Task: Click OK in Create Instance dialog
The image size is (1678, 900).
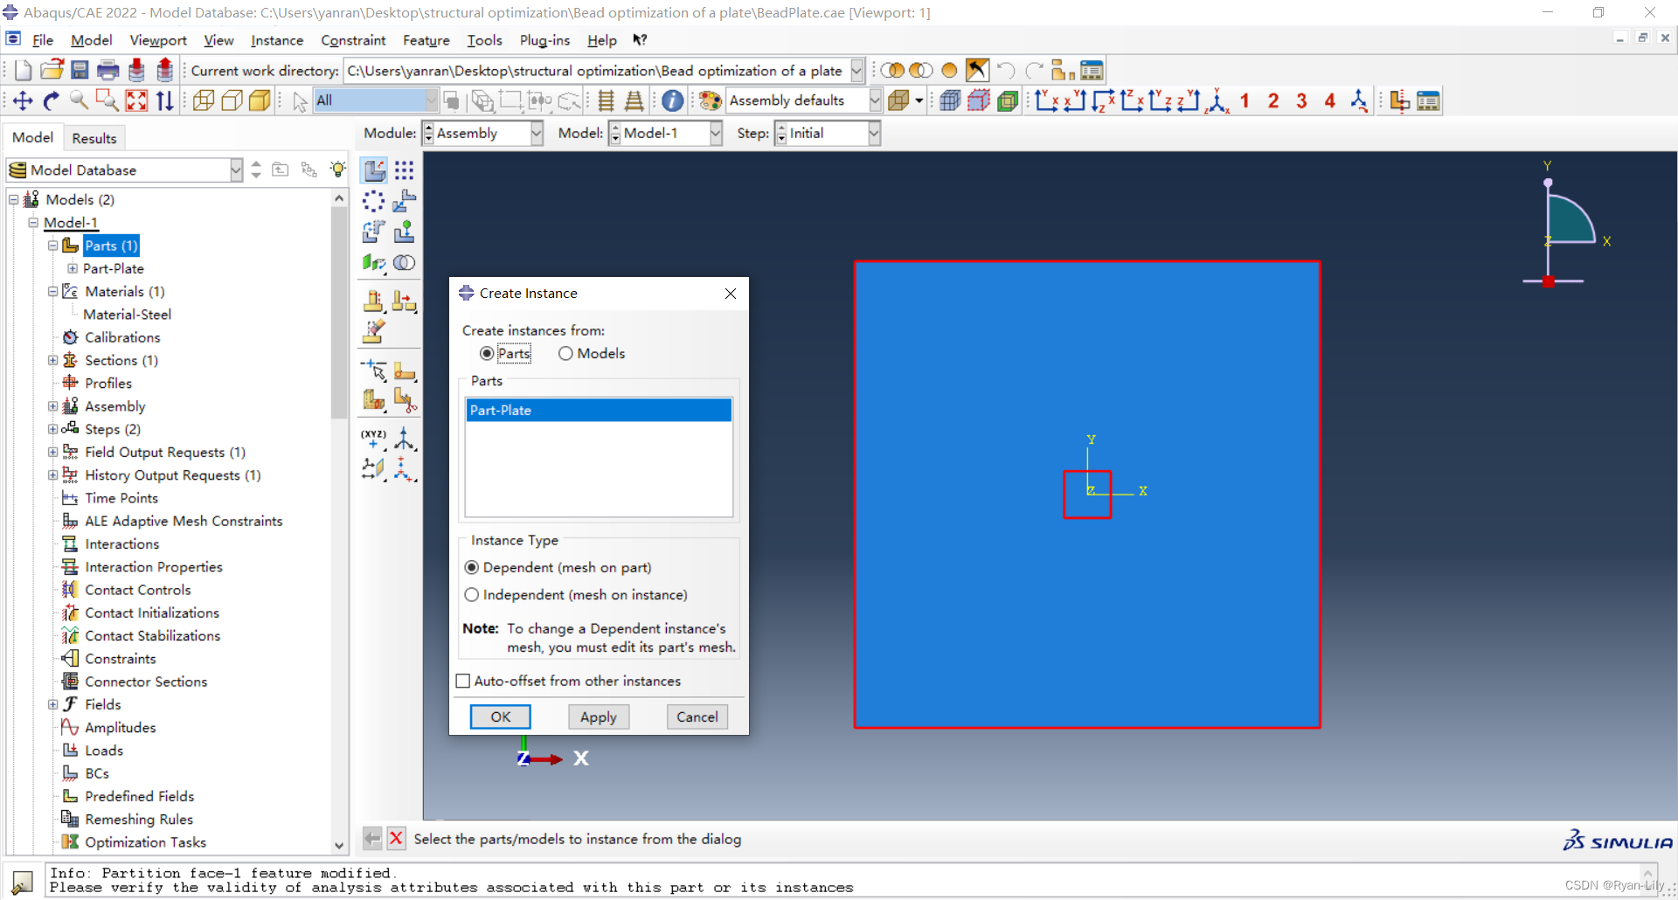Action: tap(501, 717)
